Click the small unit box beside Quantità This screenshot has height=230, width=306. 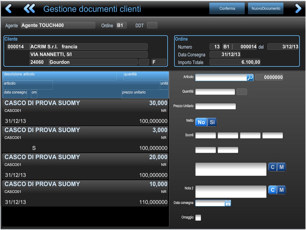coord(242,92)
